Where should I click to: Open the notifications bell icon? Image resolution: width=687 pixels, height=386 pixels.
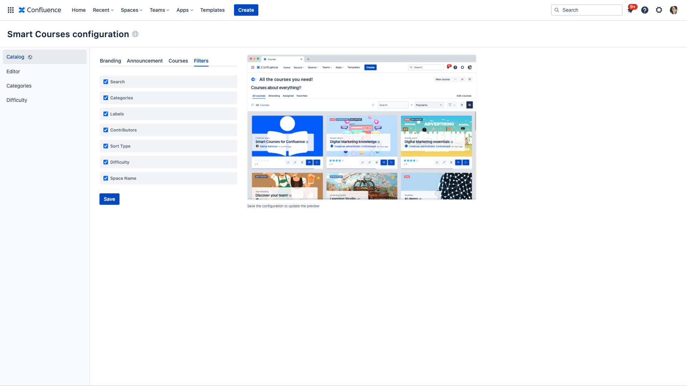click(x=630, y=10)
